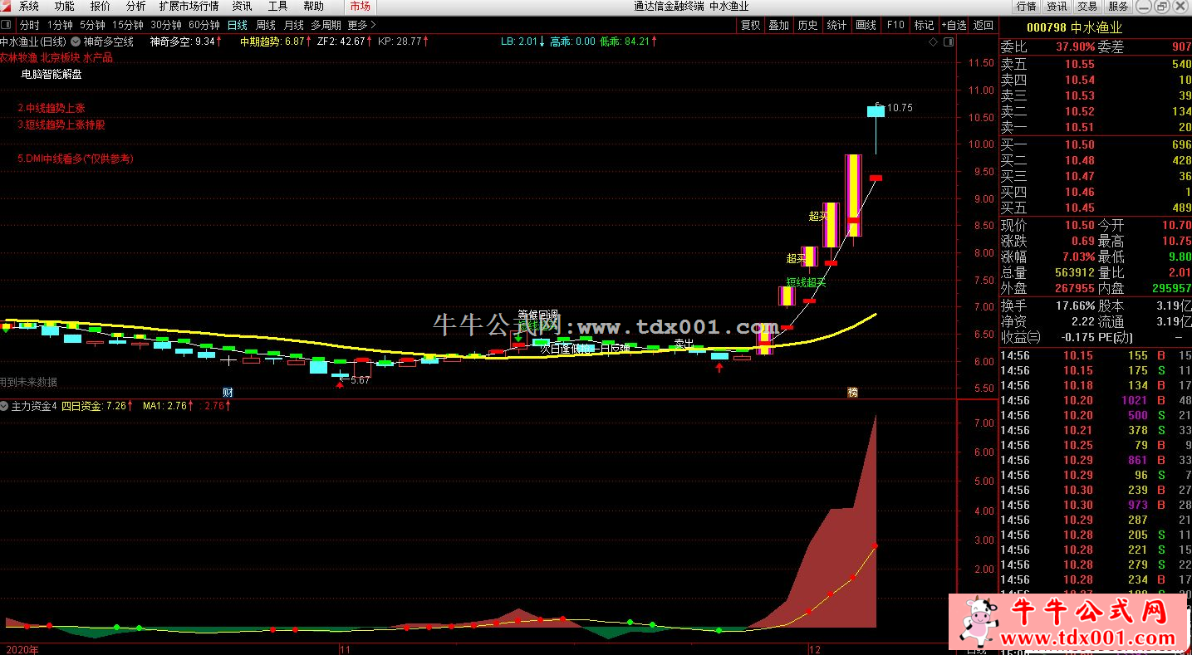The height and width of the screenshot is (655, 1192).
Task: Click the 2020年 date axis label
Action: pyautogui.click(x=22, y=648)
